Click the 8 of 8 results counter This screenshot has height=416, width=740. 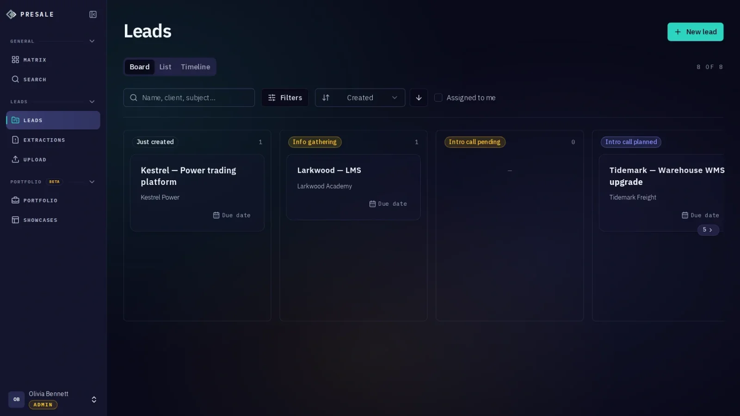(709, 67)
